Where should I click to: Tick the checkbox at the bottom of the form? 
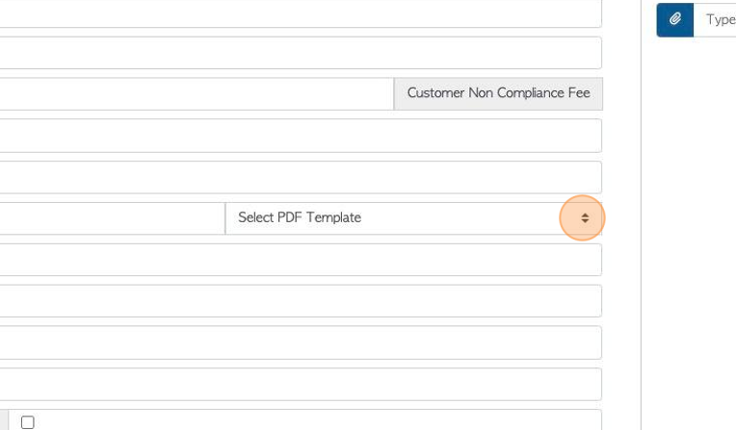(28, 422)
